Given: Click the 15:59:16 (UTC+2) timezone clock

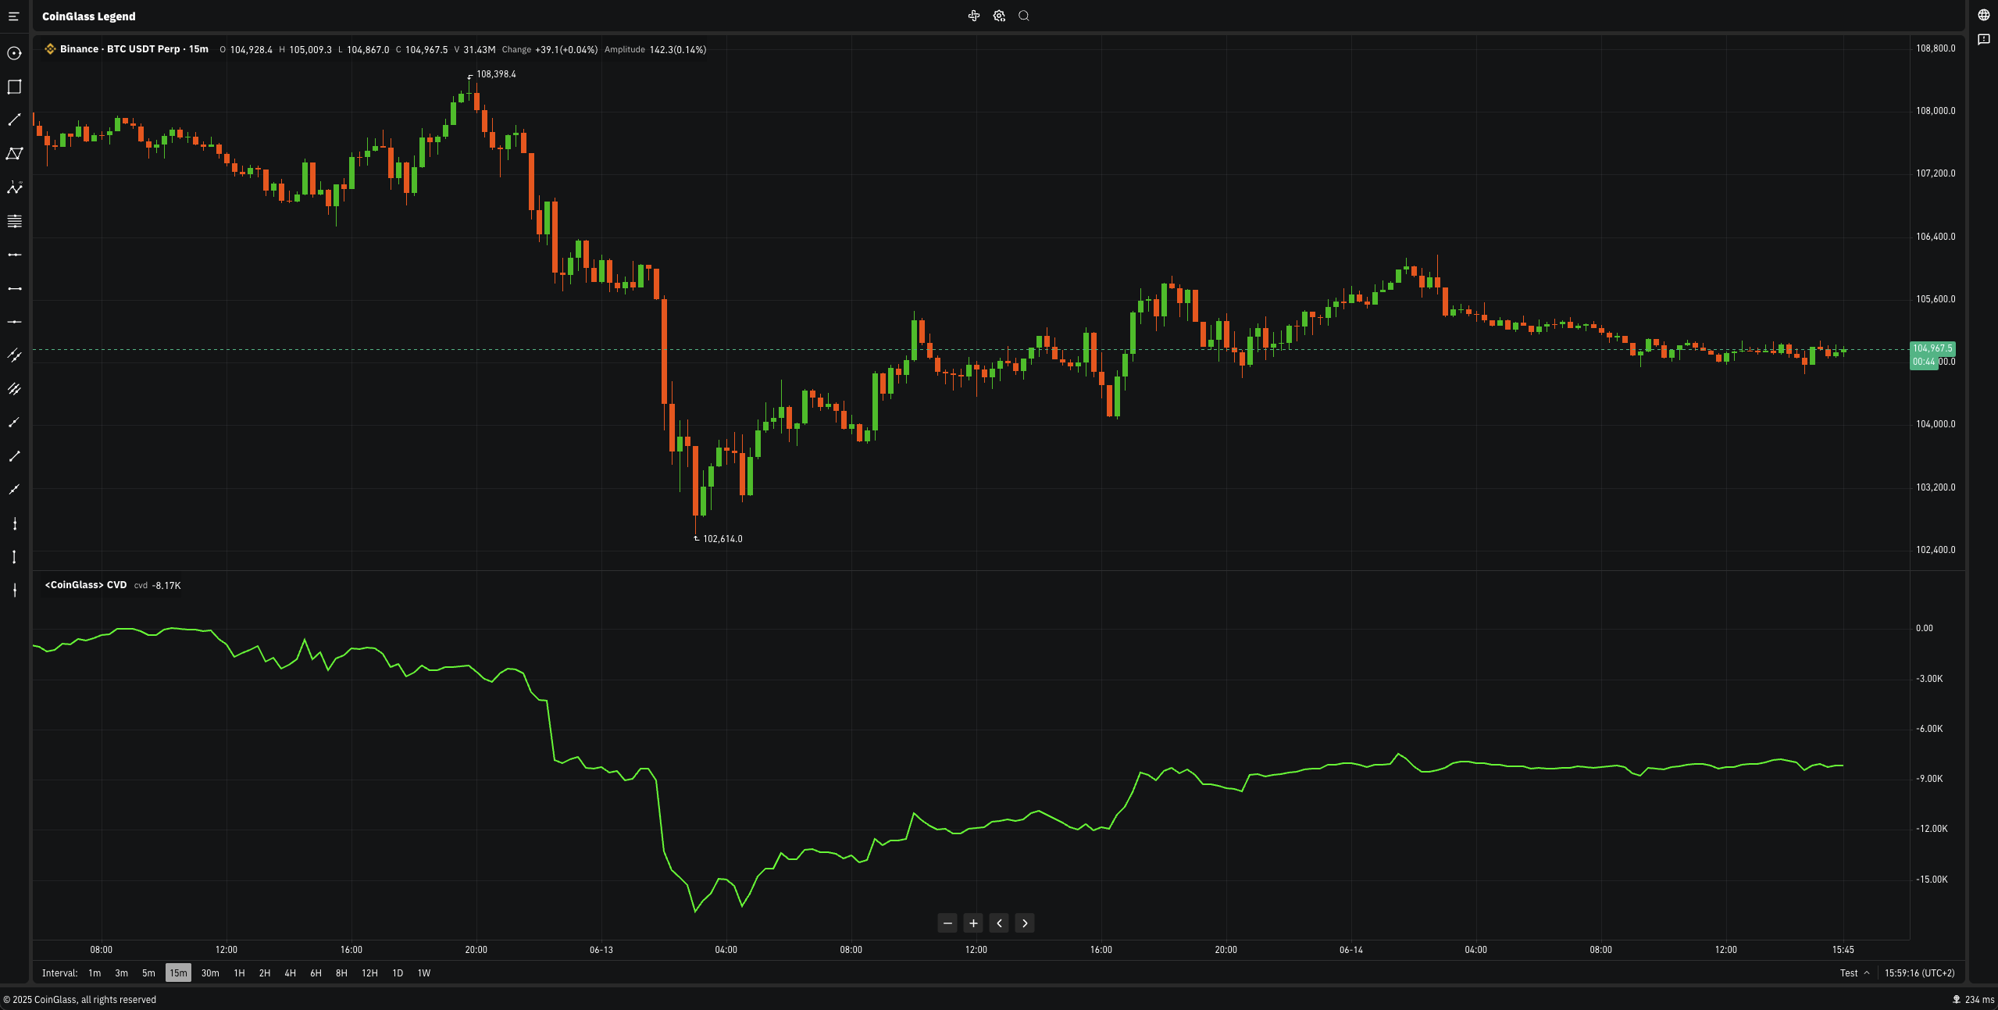Looking at the screenshot, I should [x=1919, y=973].
